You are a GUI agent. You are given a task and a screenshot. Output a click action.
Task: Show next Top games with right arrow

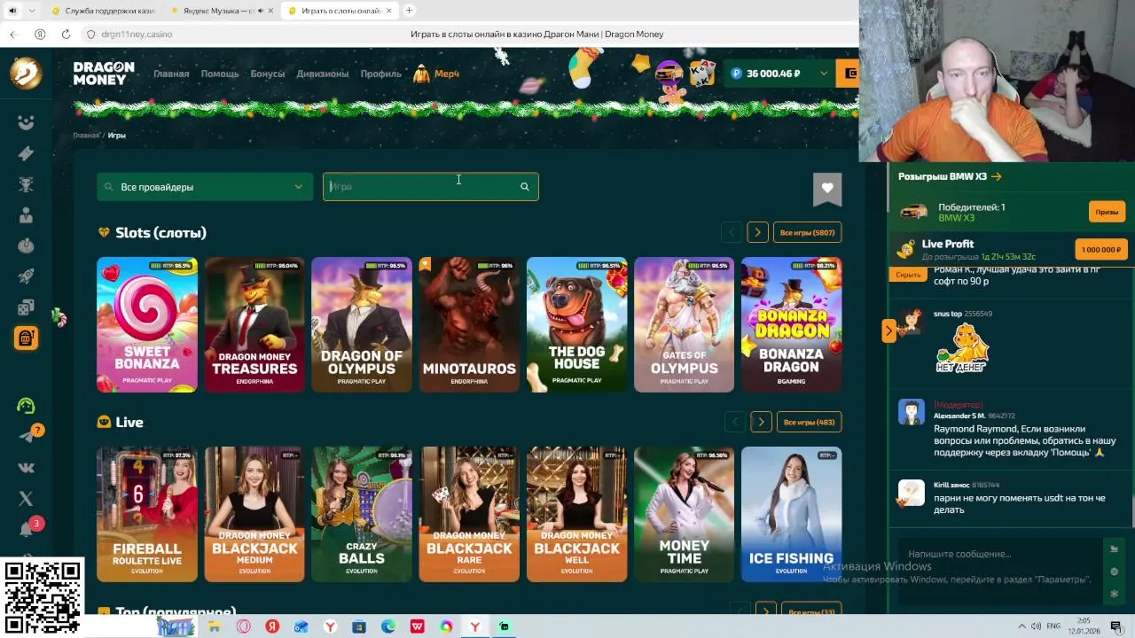click(x=766, y=611)
